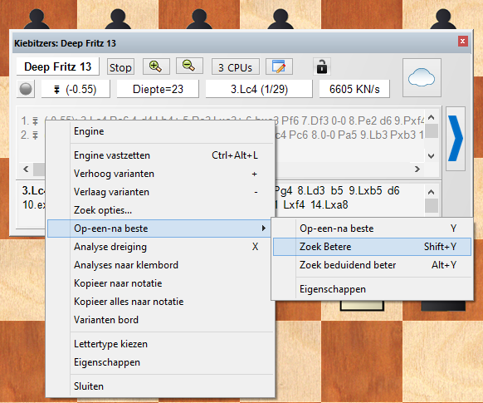The height and width of the screenshot is (403, 483).
Task: Open Varianten bord menu entry
Action: [160, 320]
